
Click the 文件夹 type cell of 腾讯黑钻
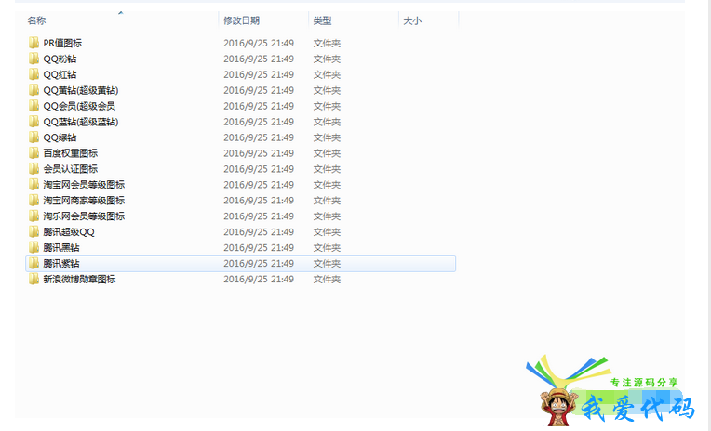click(327, 248)
